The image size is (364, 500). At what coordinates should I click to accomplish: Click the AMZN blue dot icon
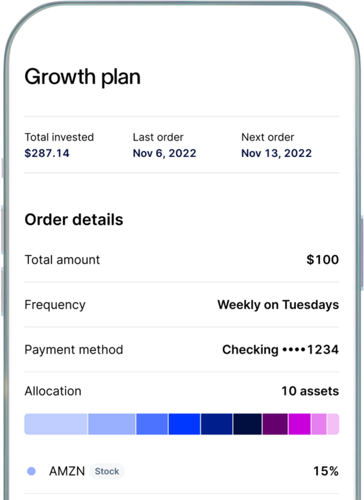[x=31, y=471]
